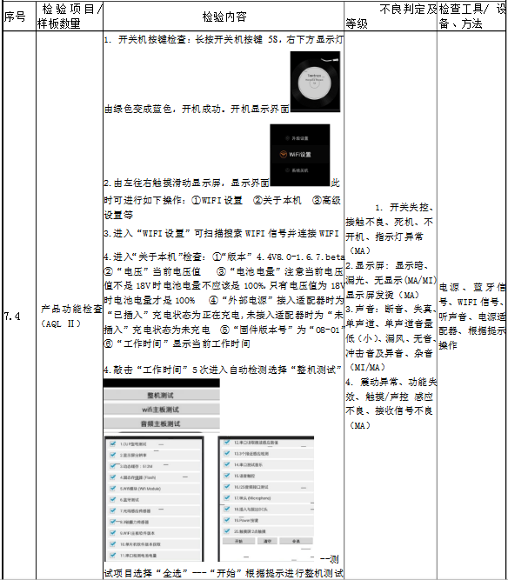Toggle checkbox for 5 Wifi Module test
508x580 pixels.
tap(113, 489)
